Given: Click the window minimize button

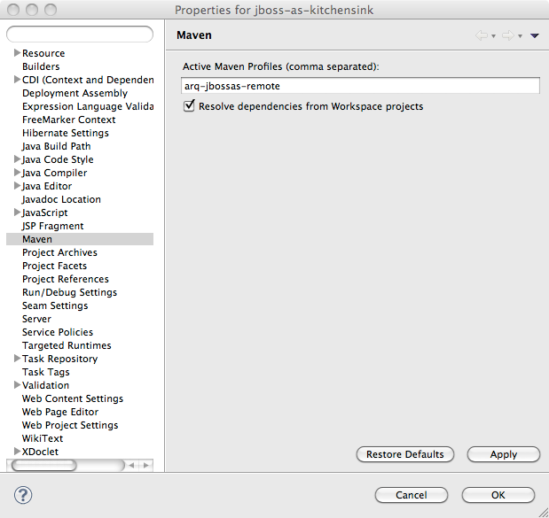Looking at the screenshot, I should tap(32, 10).
